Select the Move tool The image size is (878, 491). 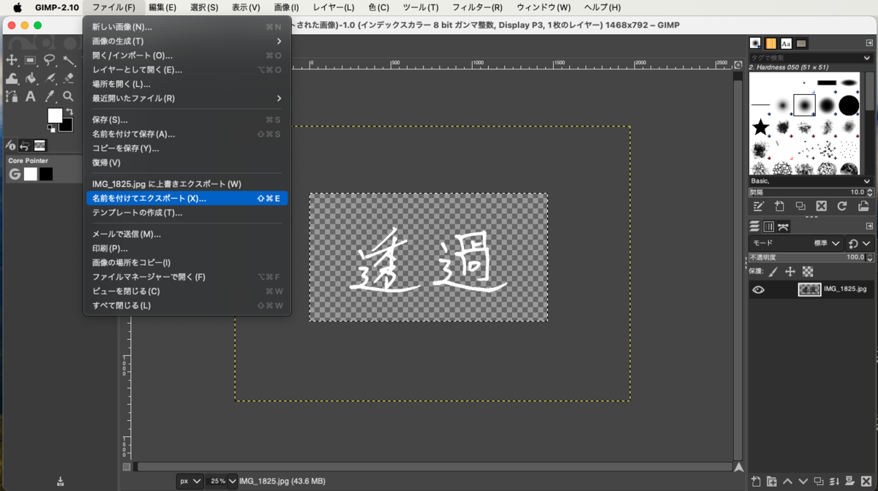click(12, 60)
